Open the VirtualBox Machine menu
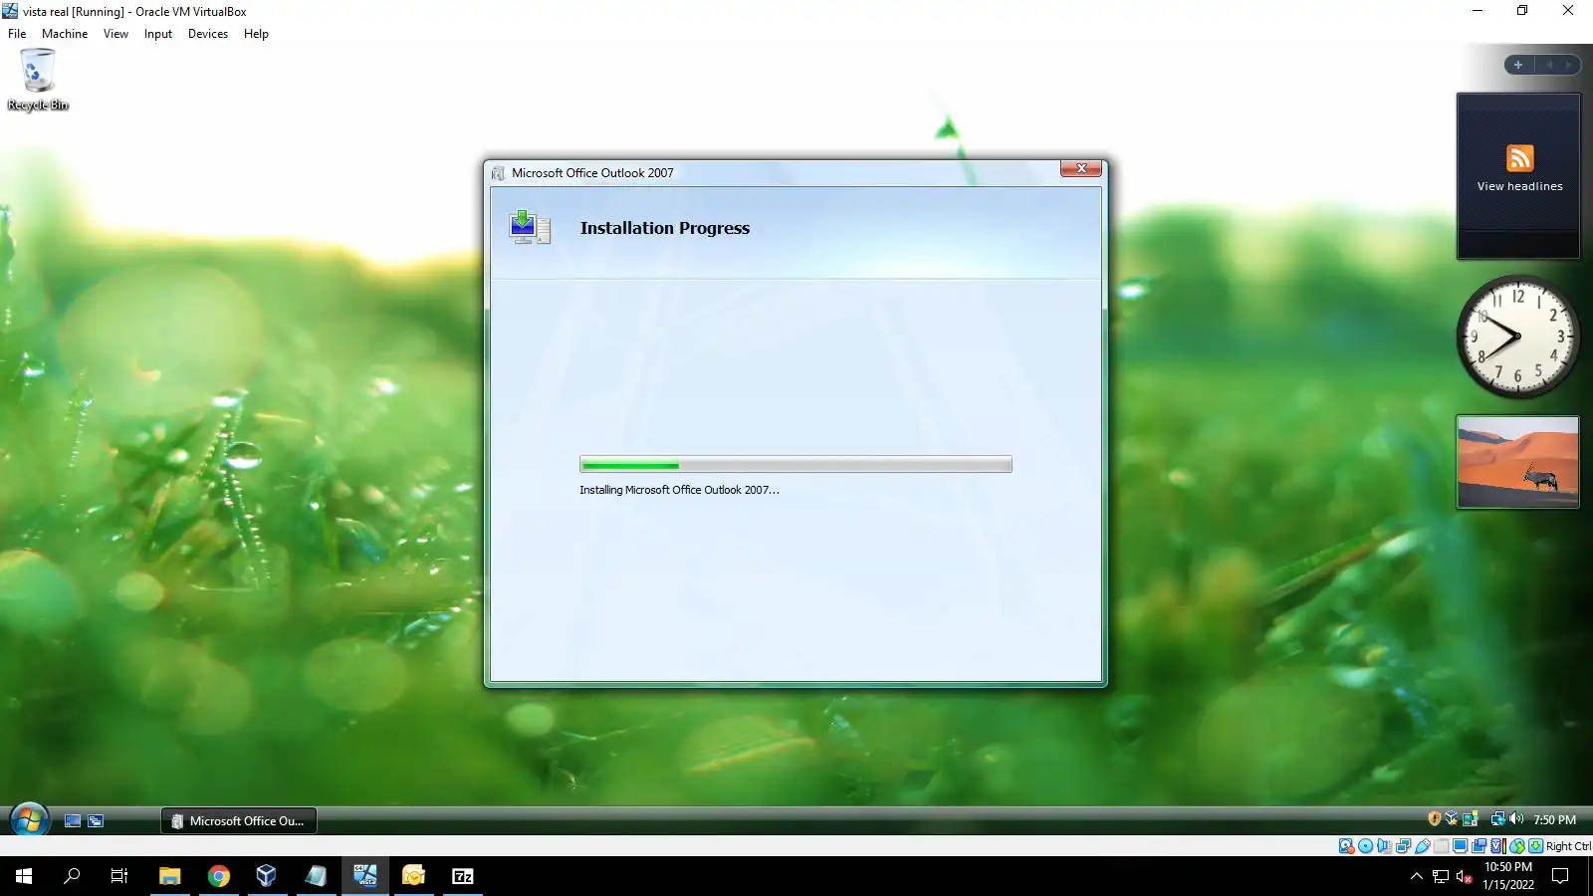 click(65, 34)
